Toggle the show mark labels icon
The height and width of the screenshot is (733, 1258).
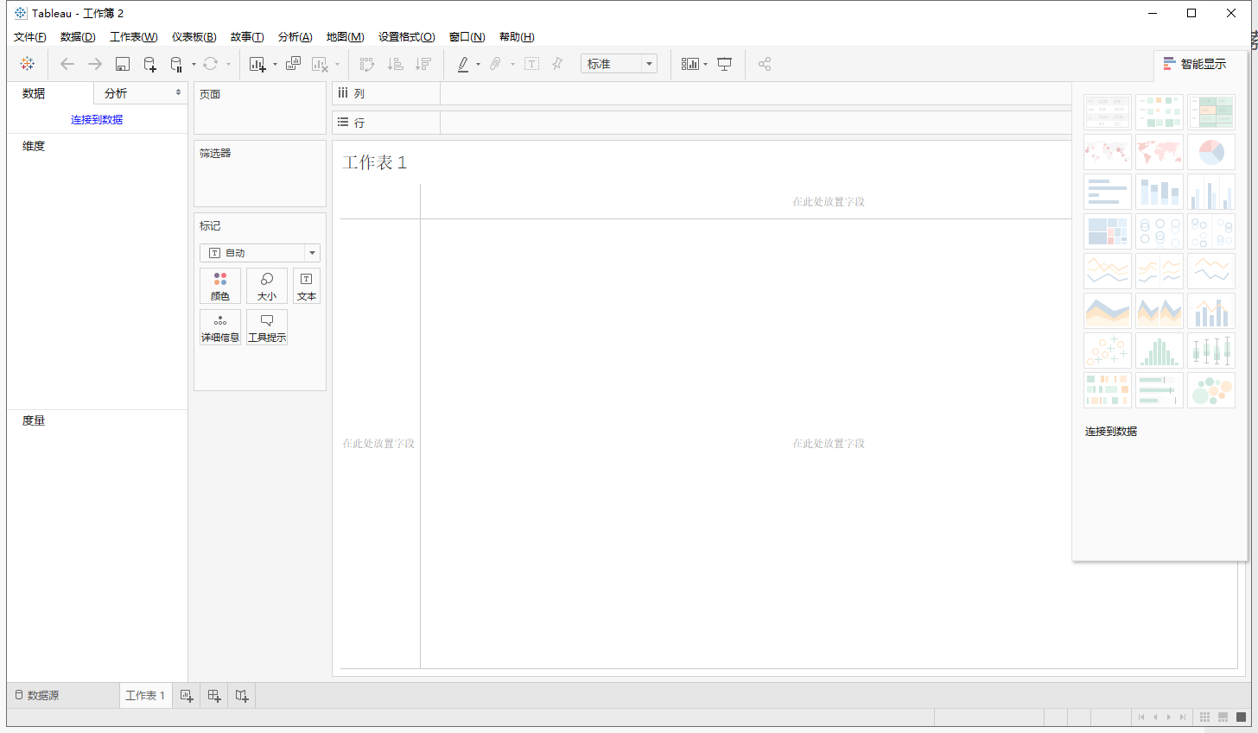[x=531, y=63]
